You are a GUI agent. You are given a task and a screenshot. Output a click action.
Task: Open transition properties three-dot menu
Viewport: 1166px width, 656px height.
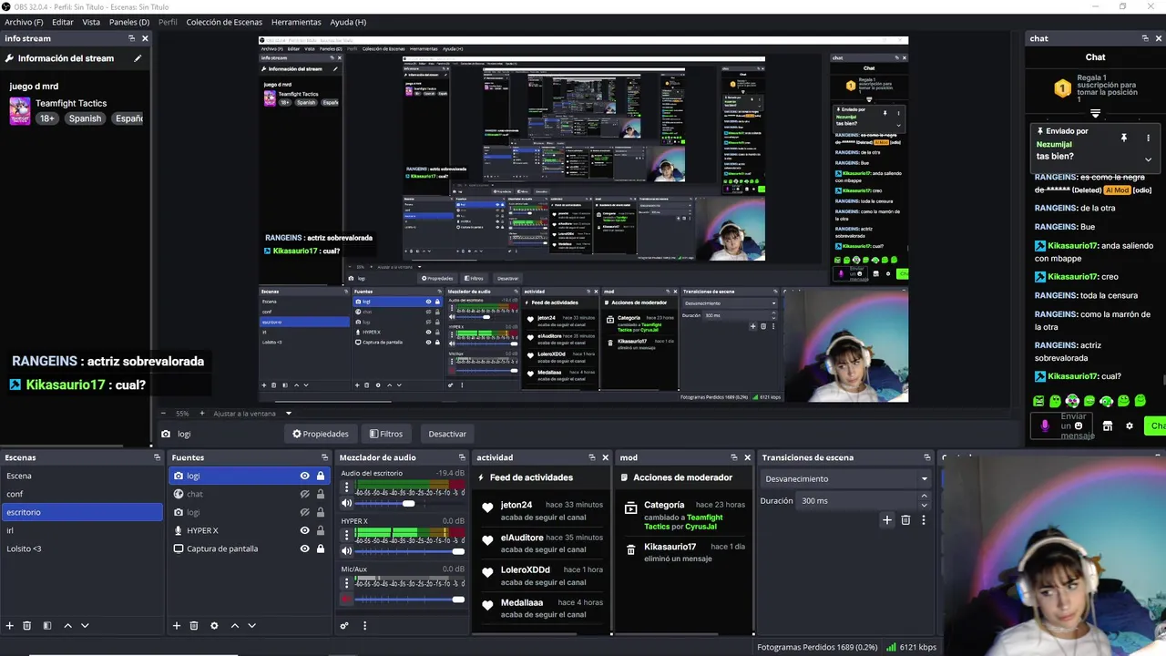pos(923,520)
